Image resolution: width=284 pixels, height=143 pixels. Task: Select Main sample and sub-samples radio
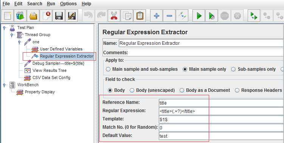coord(108,69)
